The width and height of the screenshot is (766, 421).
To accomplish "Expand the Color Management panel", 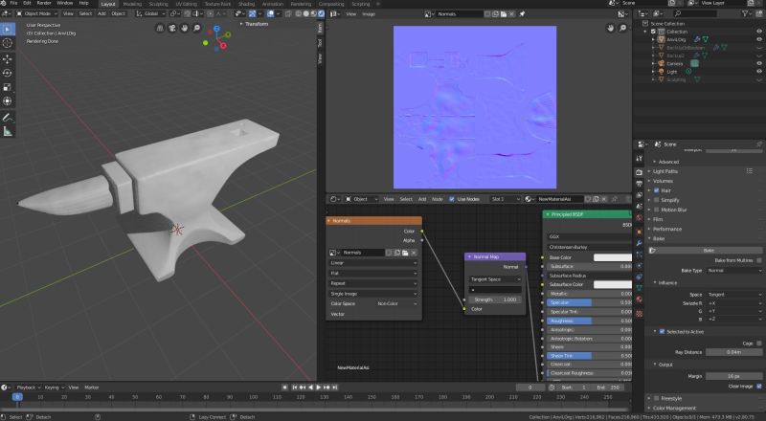I will tap(674, 409).
